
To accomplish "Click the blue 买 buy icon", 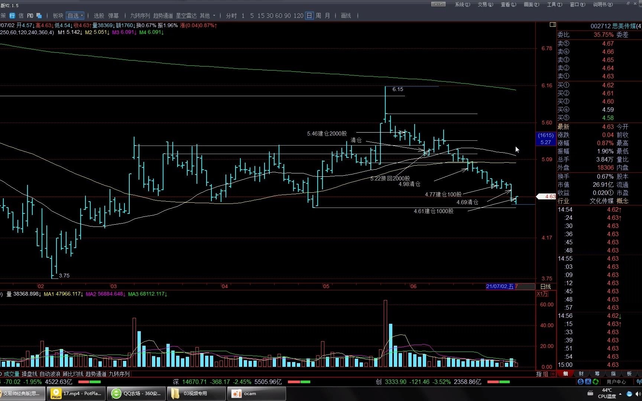I will [x=588, y=382].
